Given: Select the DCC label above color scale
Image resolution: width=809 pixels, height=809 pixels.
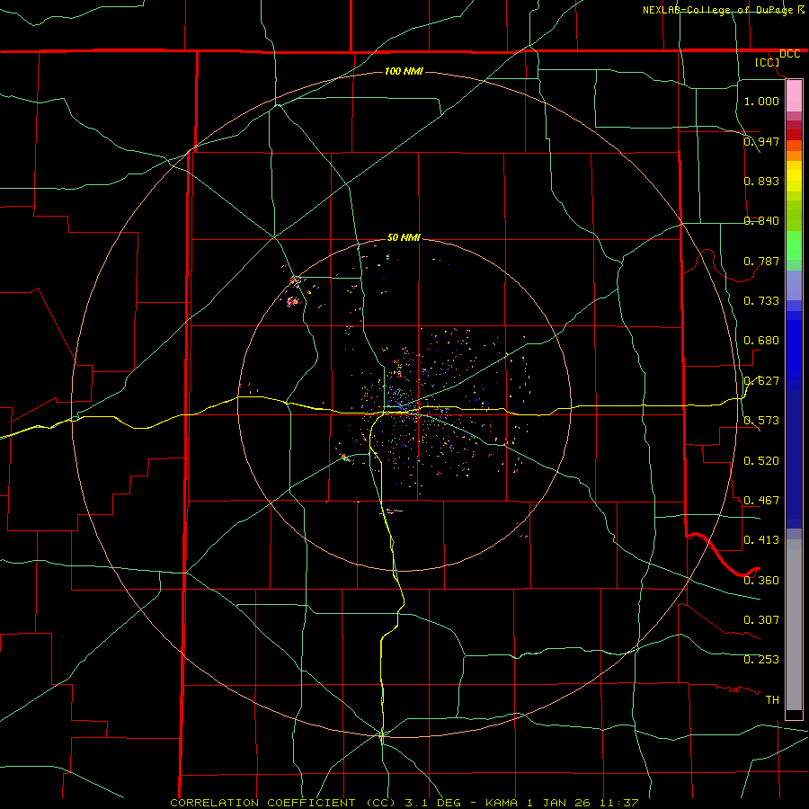Looking at the screenshot, I should pos(789,54).
